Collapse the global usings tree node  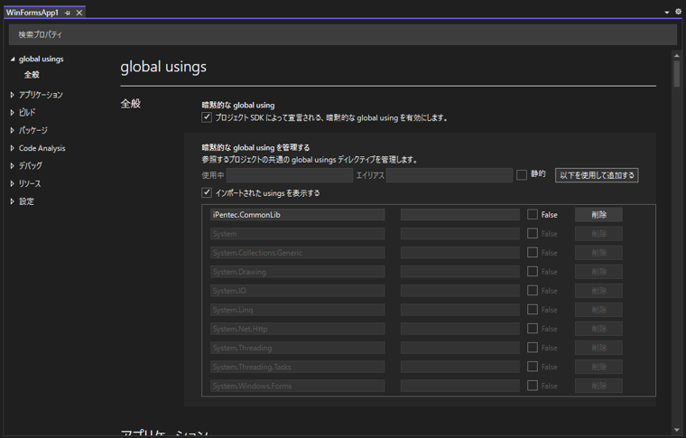click(x=13, y=59)
